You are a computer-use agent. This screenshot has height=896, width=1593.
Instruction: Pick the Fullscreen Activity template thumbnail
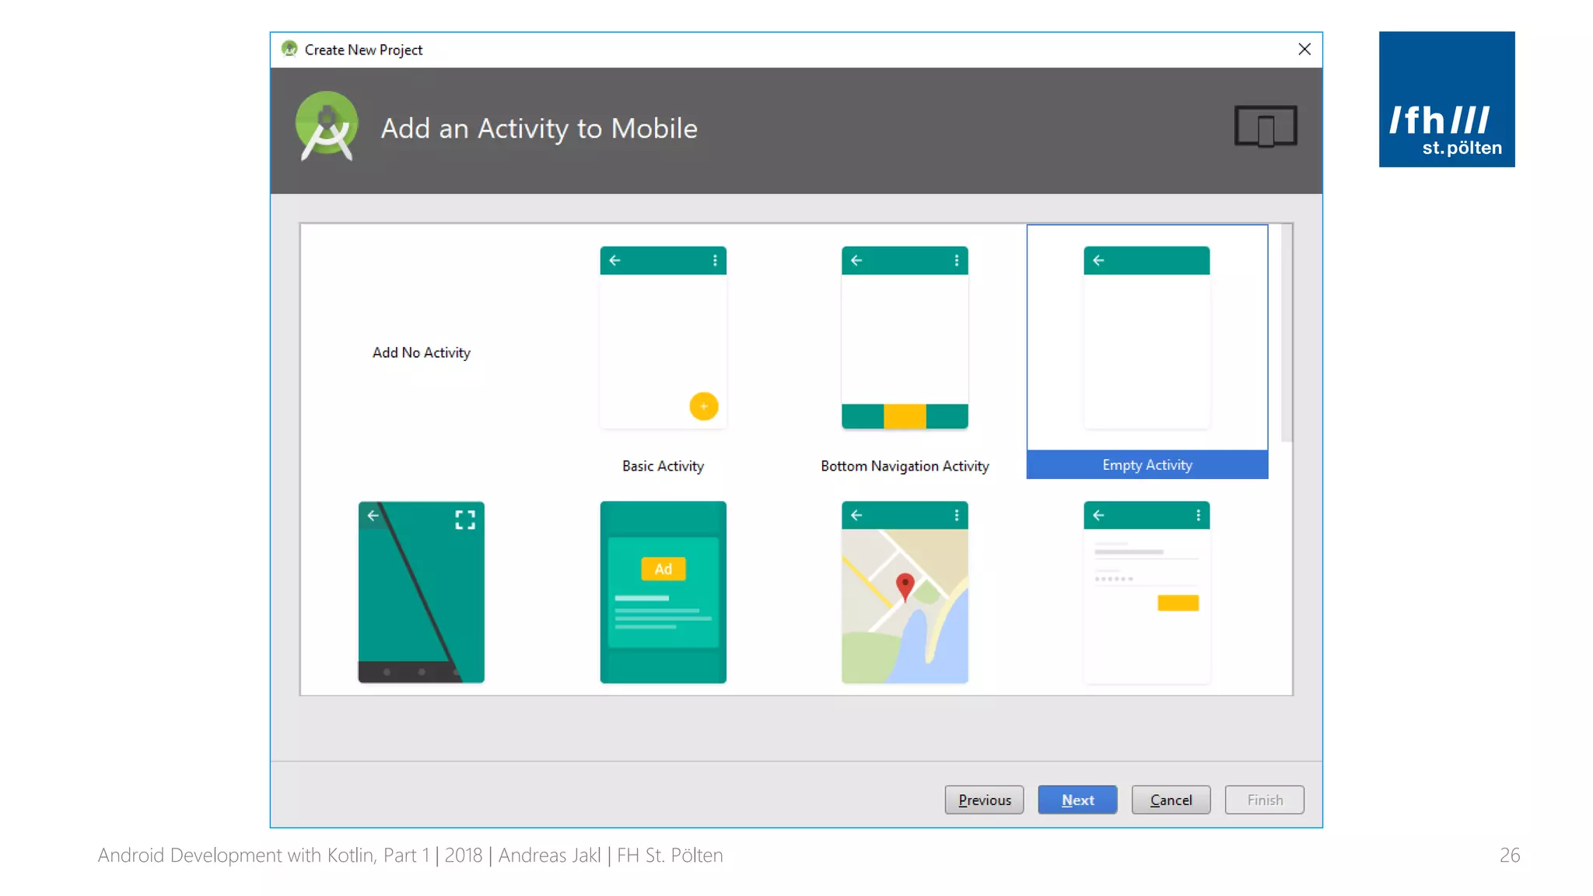click(421, 592)
